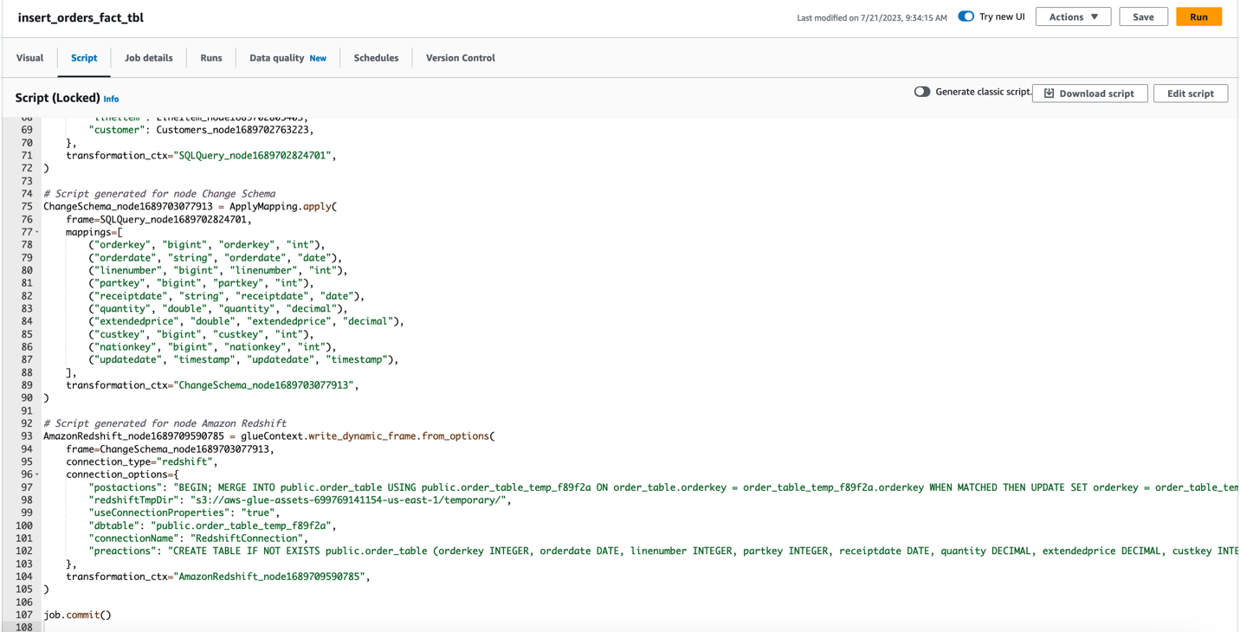1240x632 pixels.
Task: Run the insert_orders_fact_tbl job
Action: [1198, 16]
